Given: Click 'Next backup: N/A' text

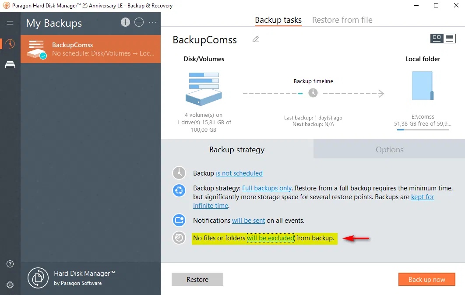Looking at the screenshot, I should tap(313, 124).
